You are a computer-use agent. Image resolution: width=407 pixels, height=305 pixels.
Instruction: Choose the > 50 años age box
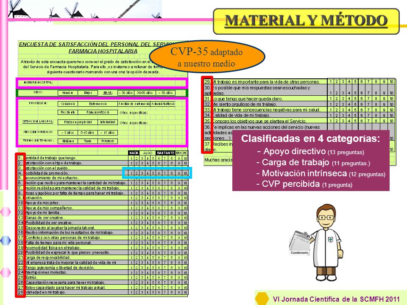pos(165,93)
